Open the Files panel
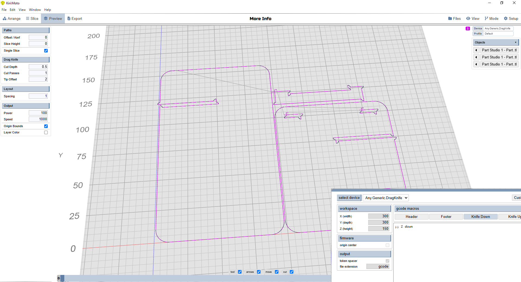The image size is (521, 282). (455, 18)
